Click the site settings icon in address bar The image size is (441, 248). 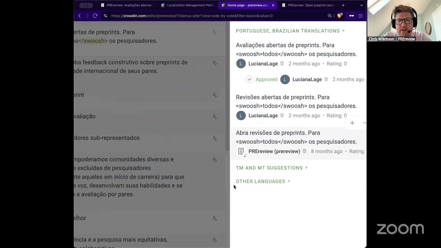(x=105, y=16)
